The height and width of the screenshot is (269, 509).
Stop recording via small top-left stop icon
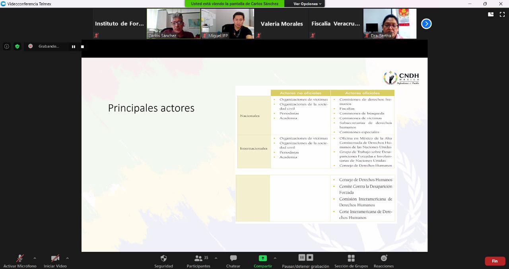tap(82, 46)
